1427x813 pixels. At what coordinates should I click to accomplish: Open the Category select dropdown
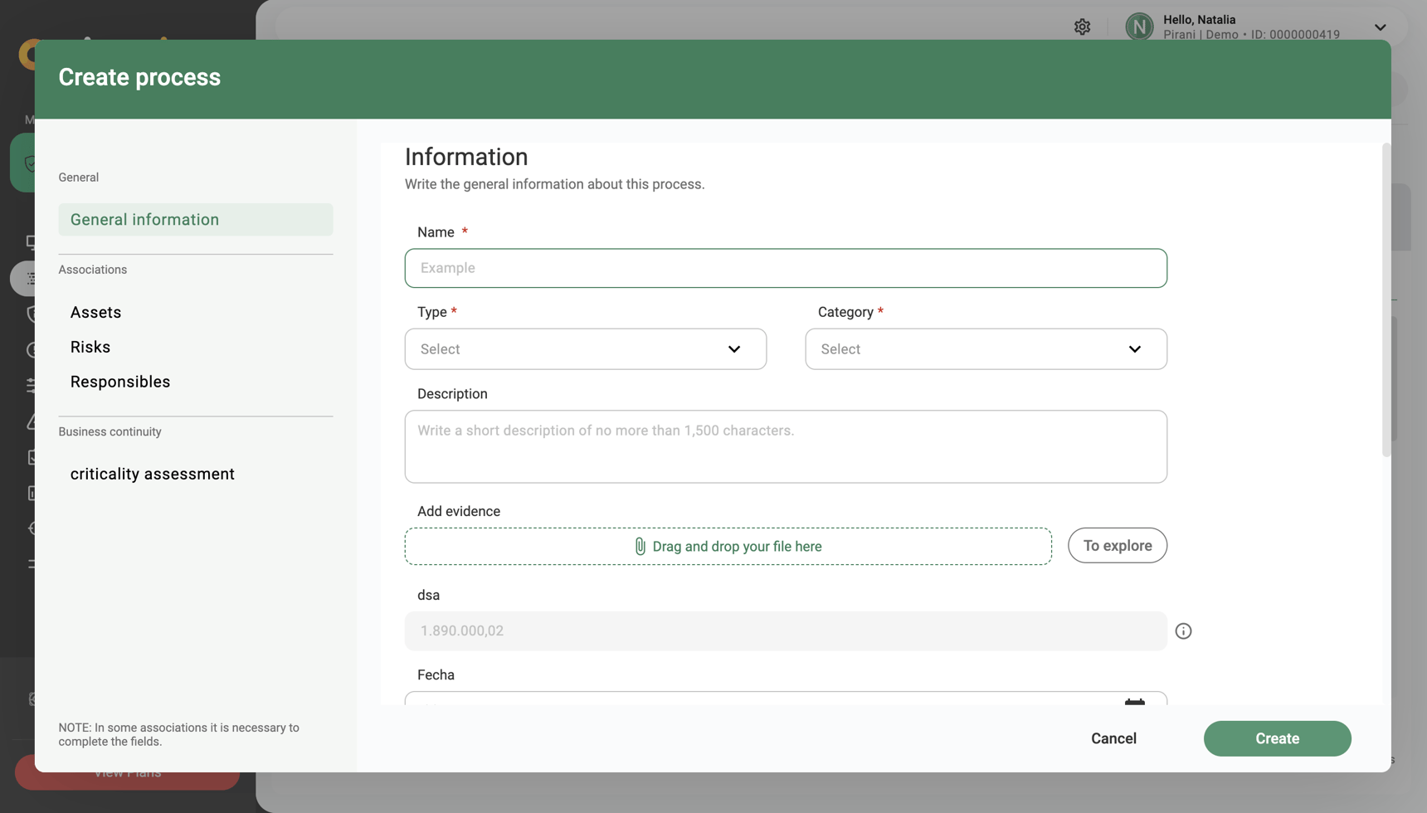tap(986, 348)
